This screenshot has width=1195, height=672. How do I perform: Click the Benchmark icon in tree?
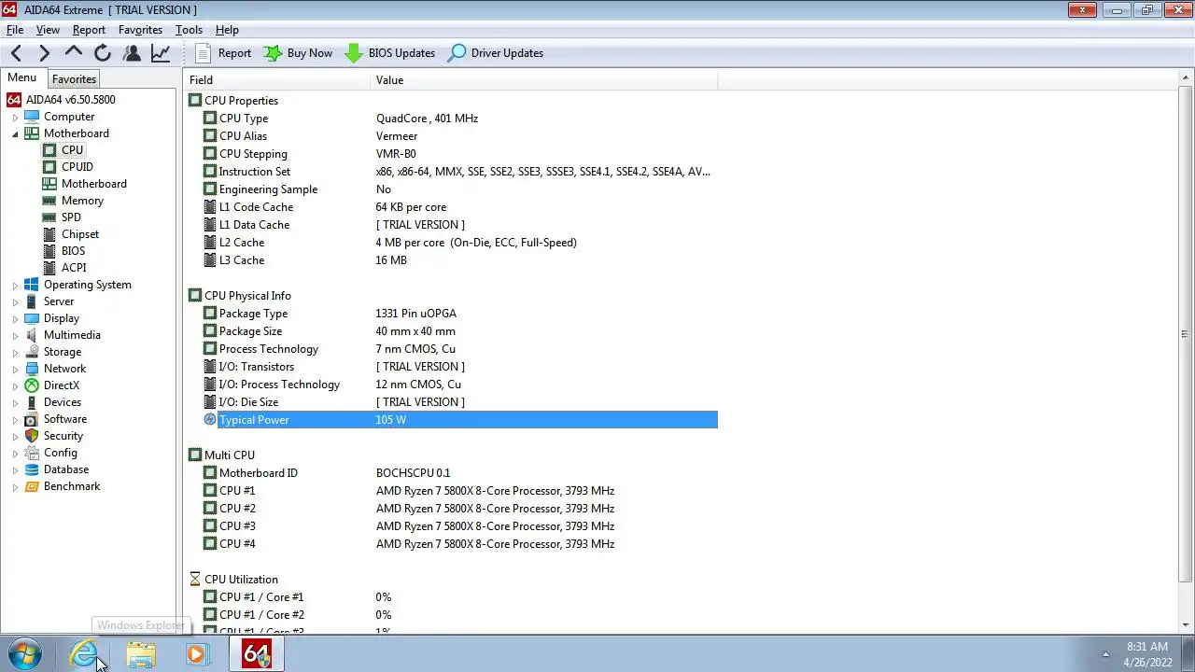32,486
